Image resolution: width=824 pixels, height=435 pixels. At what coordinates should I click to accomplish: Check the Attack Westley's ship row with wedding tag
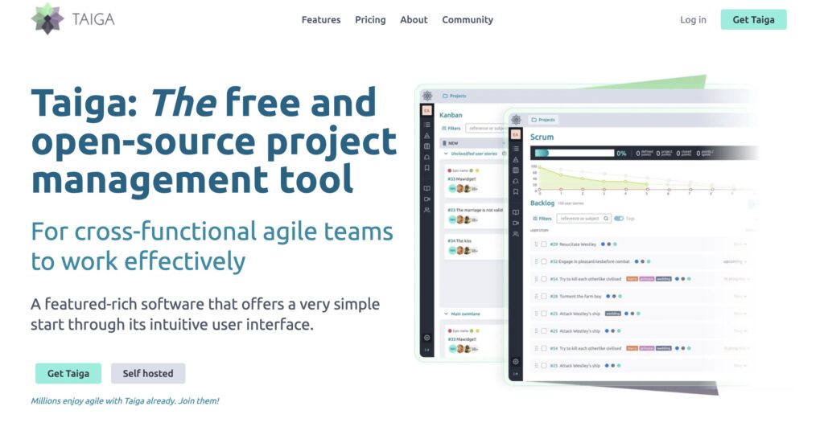click(x=544, y=314)
